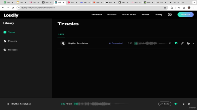Download track using bottom player arrow icon

(x=184, y=104)
